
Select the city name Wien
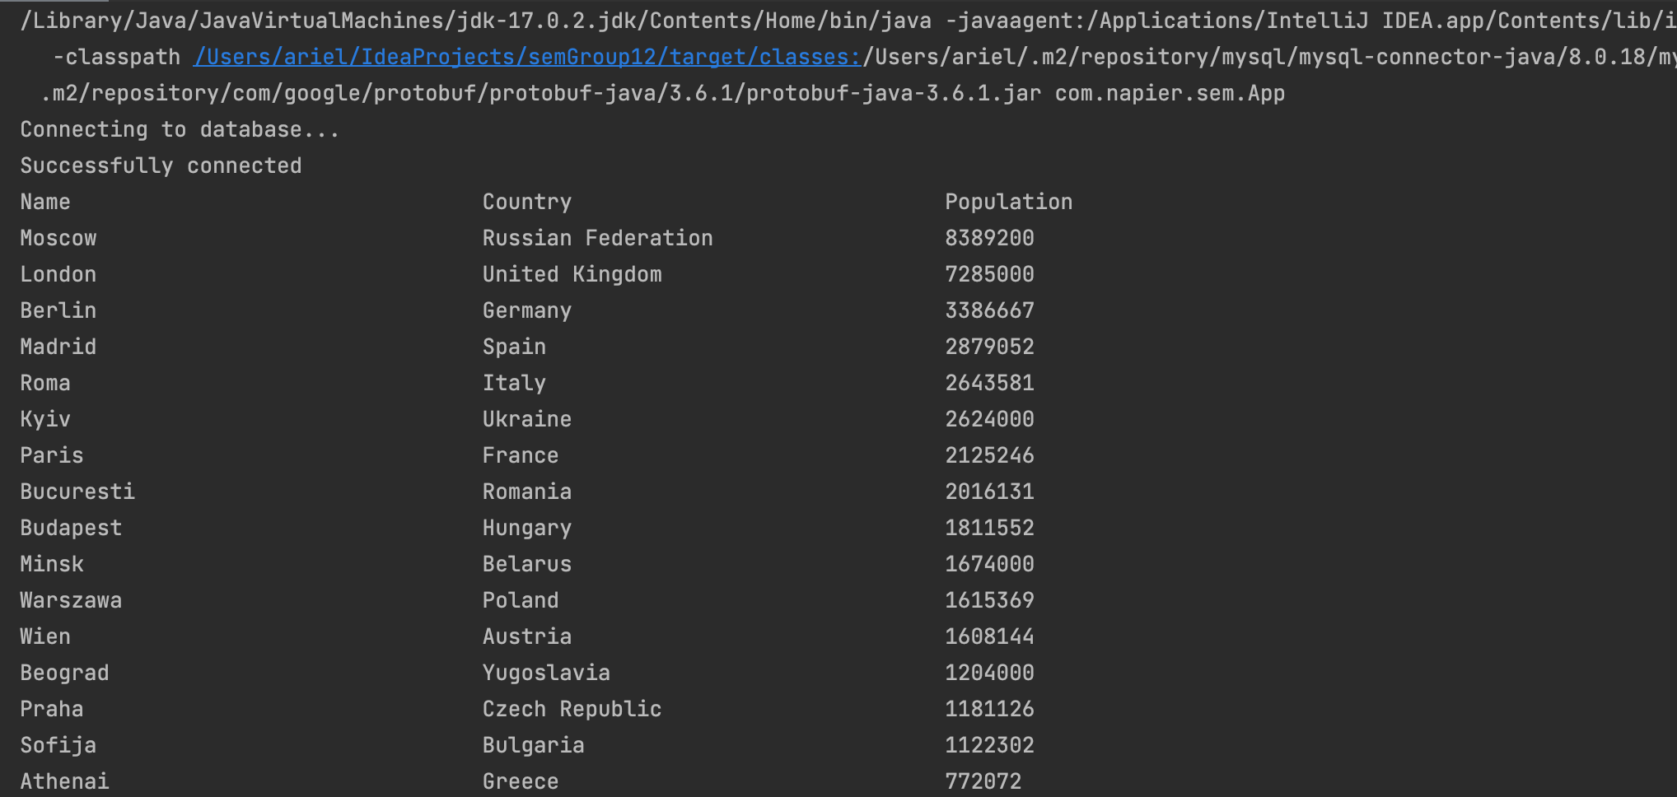45,636
